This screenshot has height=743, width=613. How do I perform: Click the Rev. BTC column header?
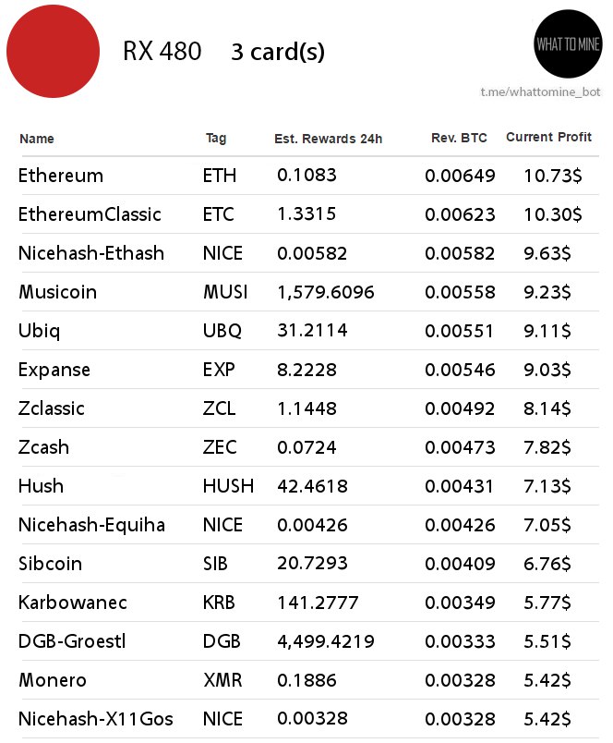click(x=459, y=138)
